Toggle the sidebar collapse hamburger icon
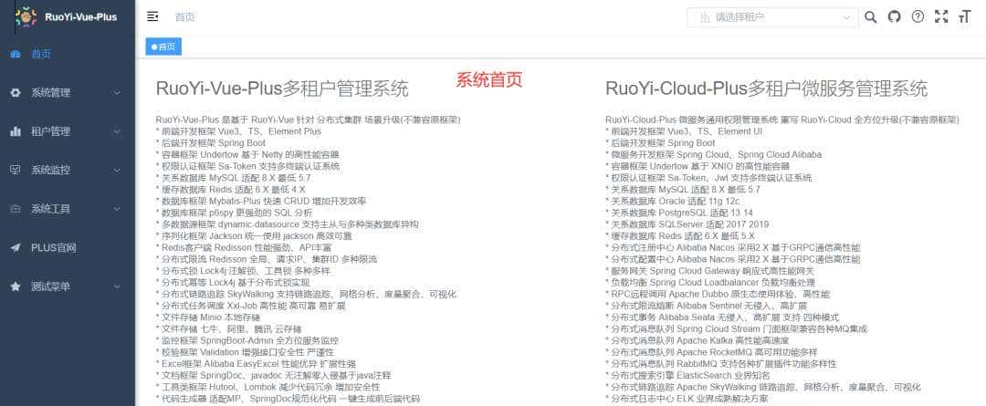 152,17
